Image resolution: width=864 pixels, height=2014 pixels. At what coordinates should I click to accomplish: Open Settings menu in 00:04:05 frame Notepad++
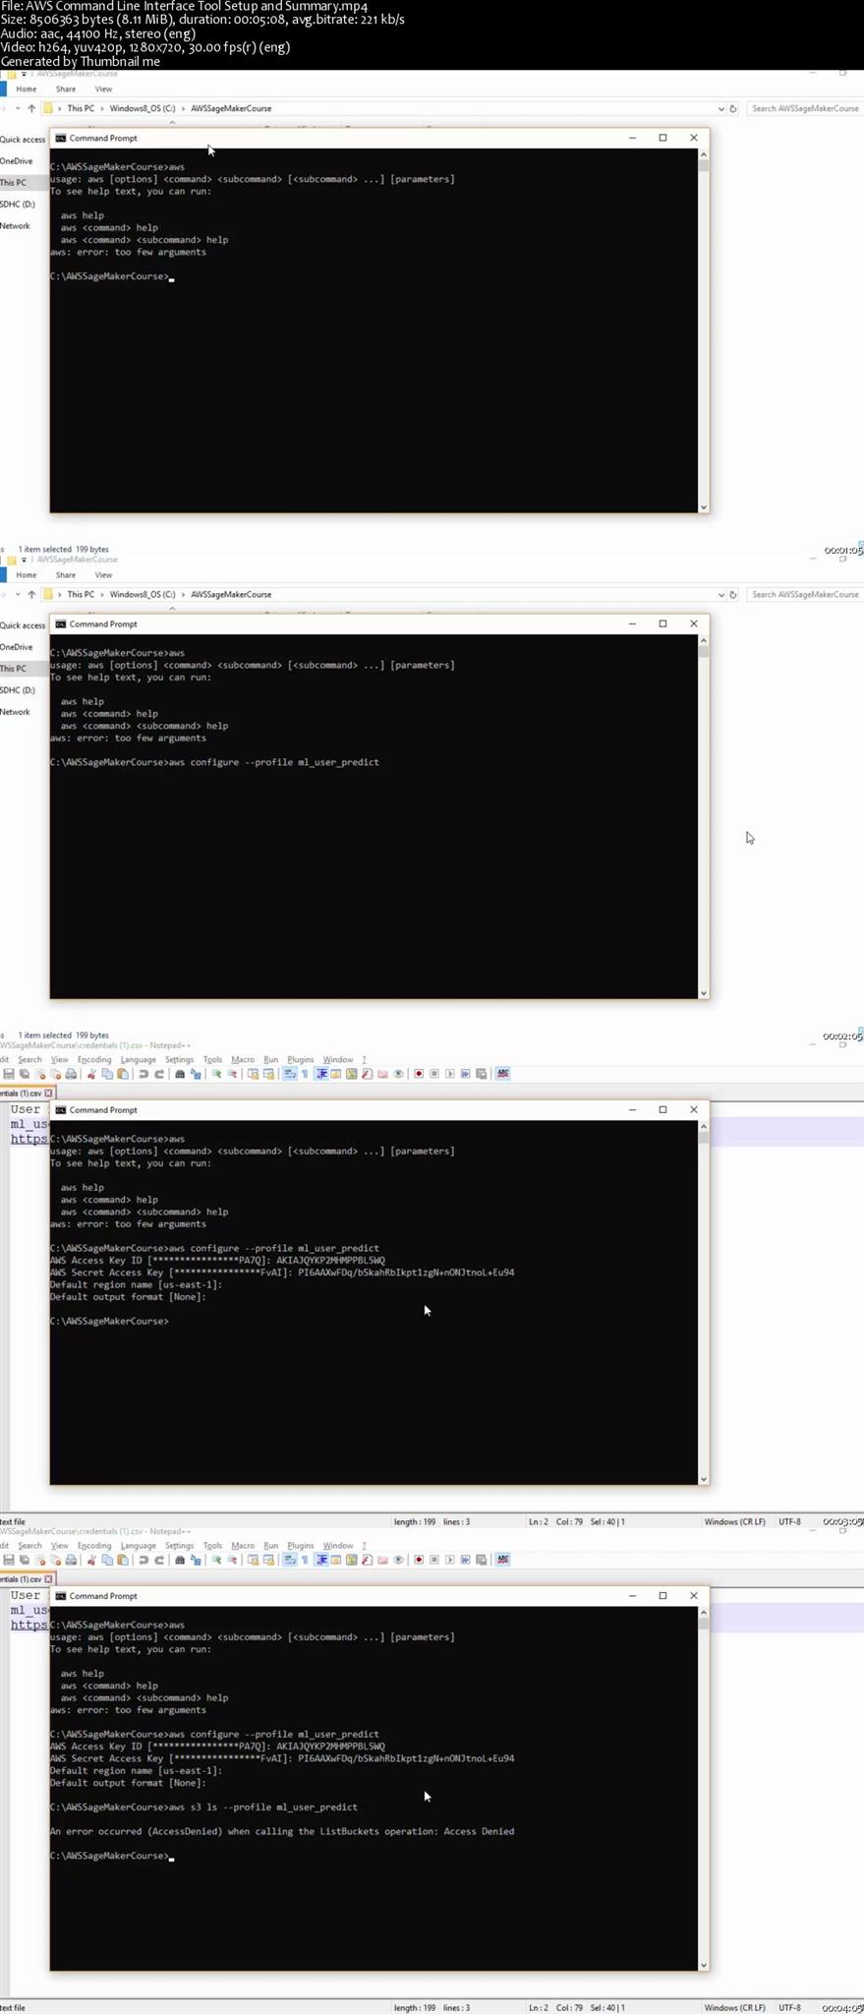point(179,1546)
